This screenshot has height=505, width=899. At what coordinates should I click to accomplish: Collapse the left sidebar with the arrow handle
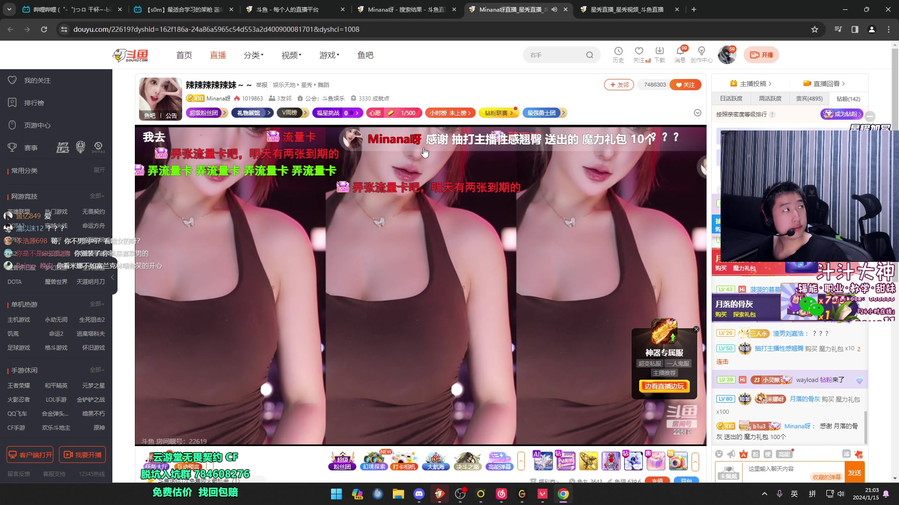(x=113, y=277)
